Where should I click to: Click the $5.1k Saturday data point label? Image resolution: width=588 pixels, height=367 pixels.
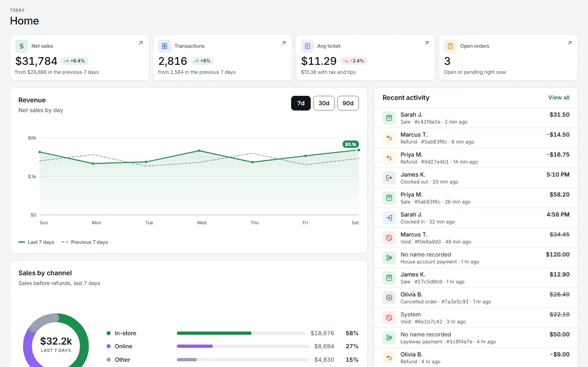[x=351, y=144]
